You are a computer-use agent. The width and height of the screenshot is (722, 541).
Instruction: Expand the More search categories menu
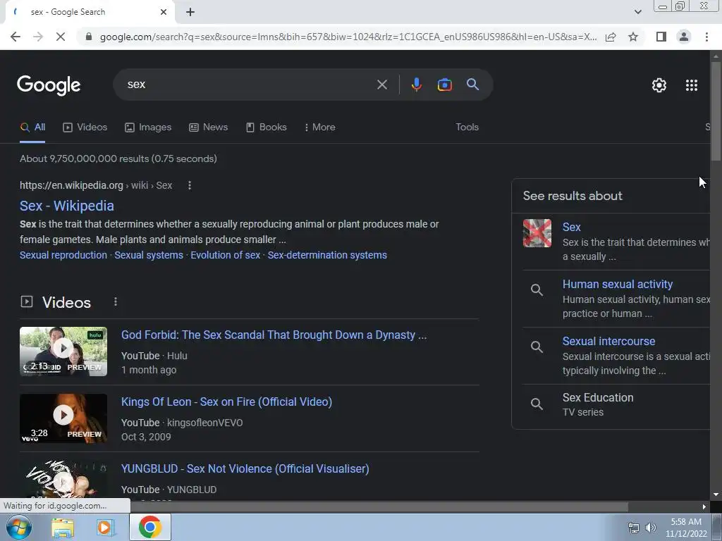[x=319, y=128]
